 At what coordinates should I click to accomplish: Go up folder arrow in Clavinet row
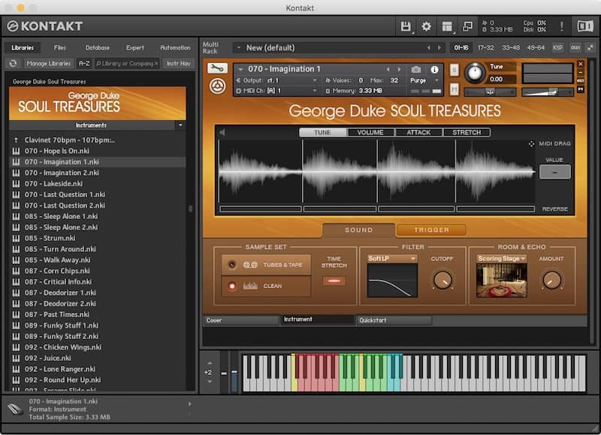(16, 140)
